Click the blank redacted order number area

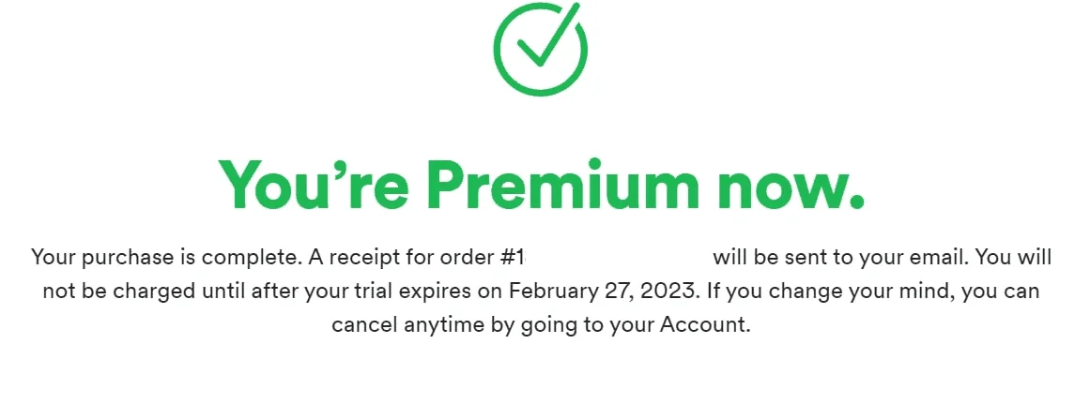click(618, 258)
